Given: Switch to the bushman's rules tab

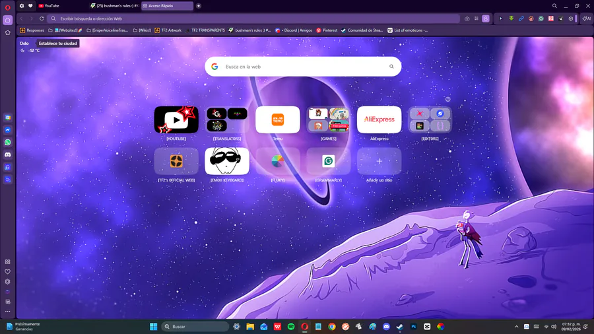Looking at the screenshot, I should point(114,6).
